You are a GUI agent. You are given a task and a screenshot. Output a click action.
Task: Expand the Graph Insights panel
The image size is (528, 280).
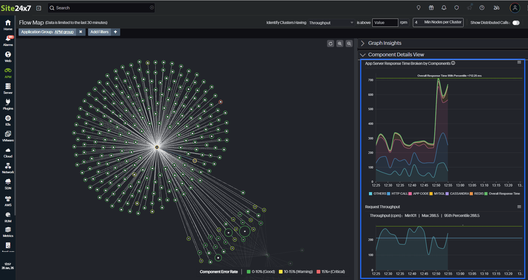pos(363,43)
